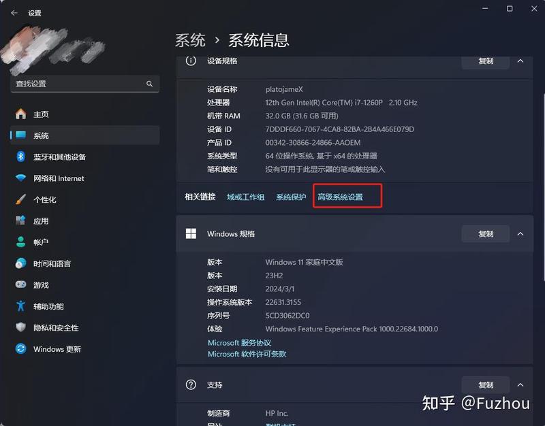Screen dimensions: 545x426
Task: Click processor value i7-1260P text
Action: 341,103
